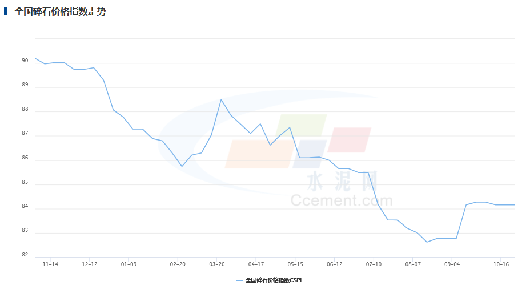Click the 02-20 date axis label

178,264
